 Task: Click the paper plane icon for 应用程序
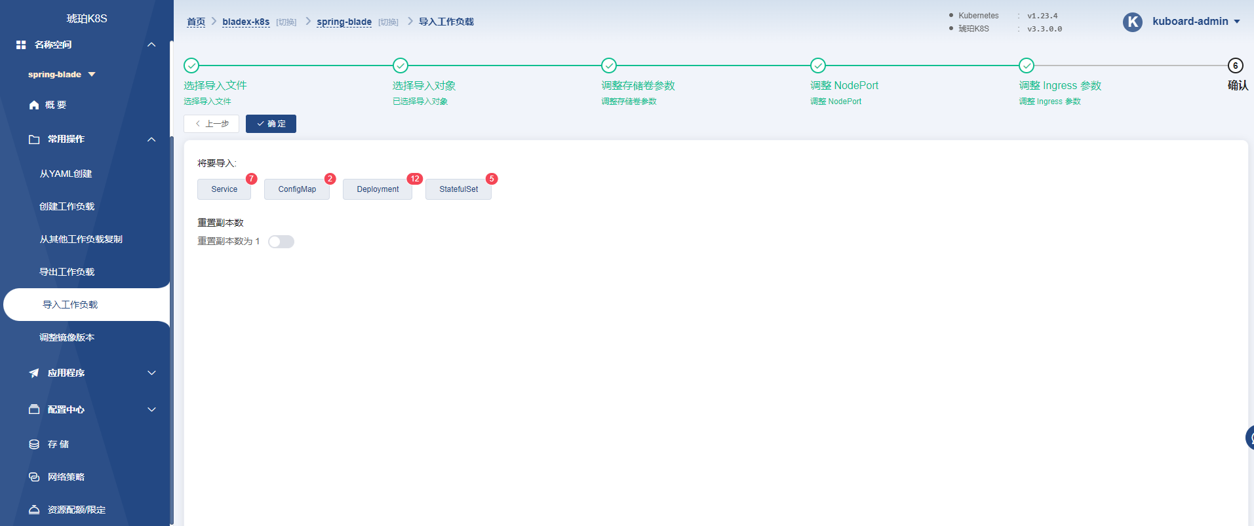pyautogui.click(x=34, y=373)
